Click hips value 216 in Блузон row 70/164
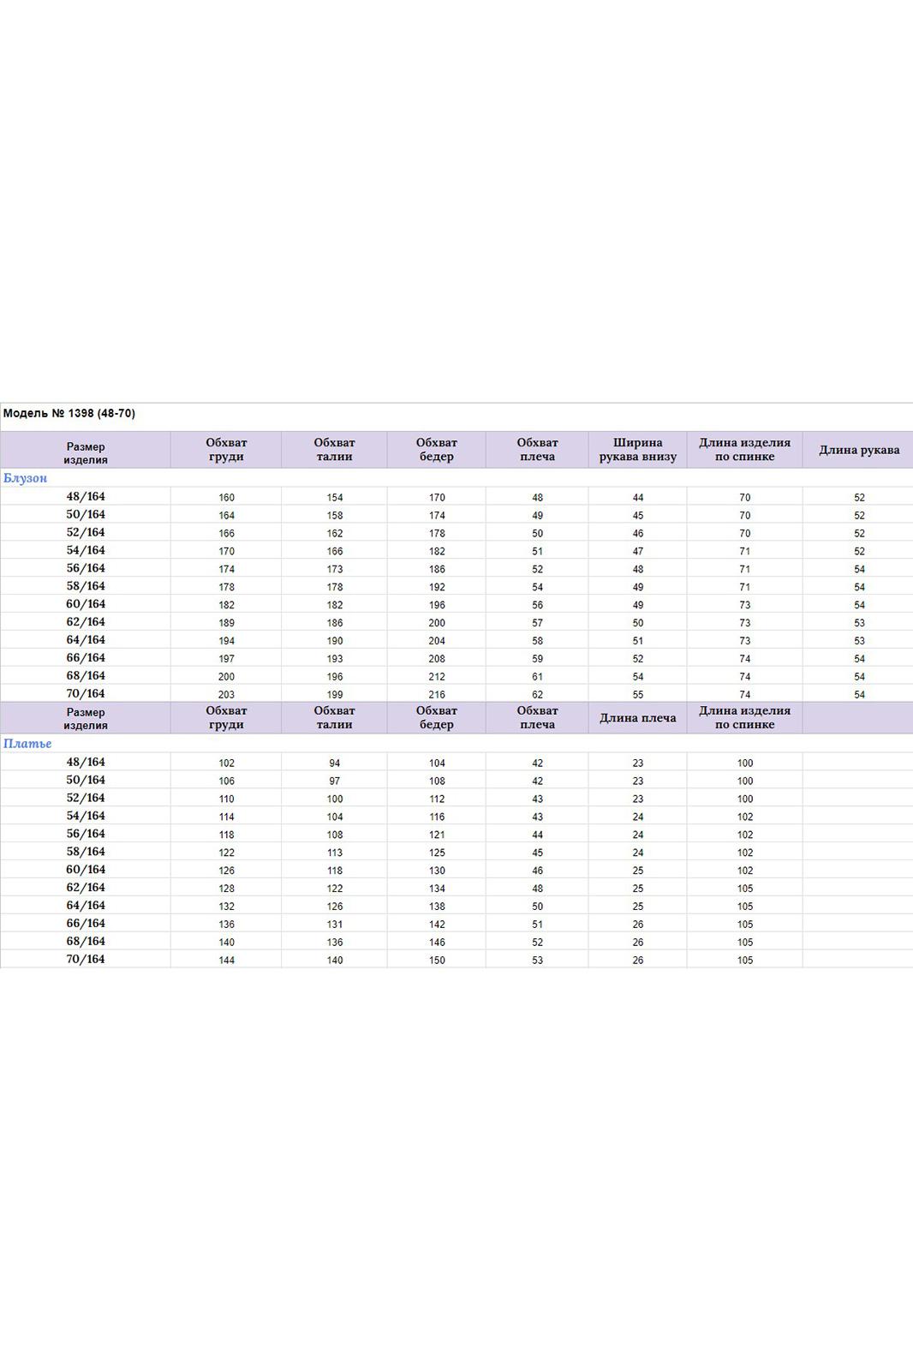The height and width of the screenshot is (1371, 913). (x=437, y=695)
